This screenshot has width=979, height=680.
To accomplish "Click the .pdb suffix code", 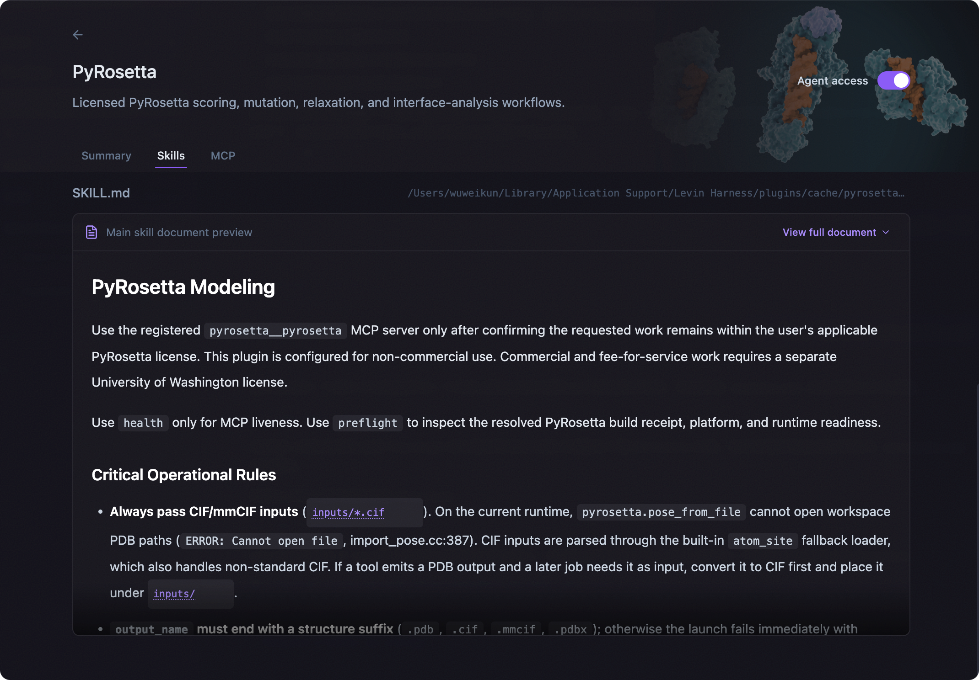I will click(420, 629).
